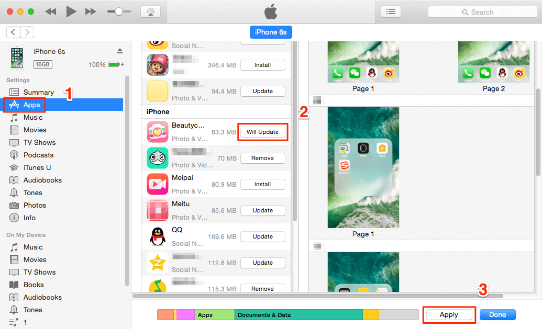Screen dimensions: 542x329
Task: Open the AirPlay output button
Action: [150, 12]
